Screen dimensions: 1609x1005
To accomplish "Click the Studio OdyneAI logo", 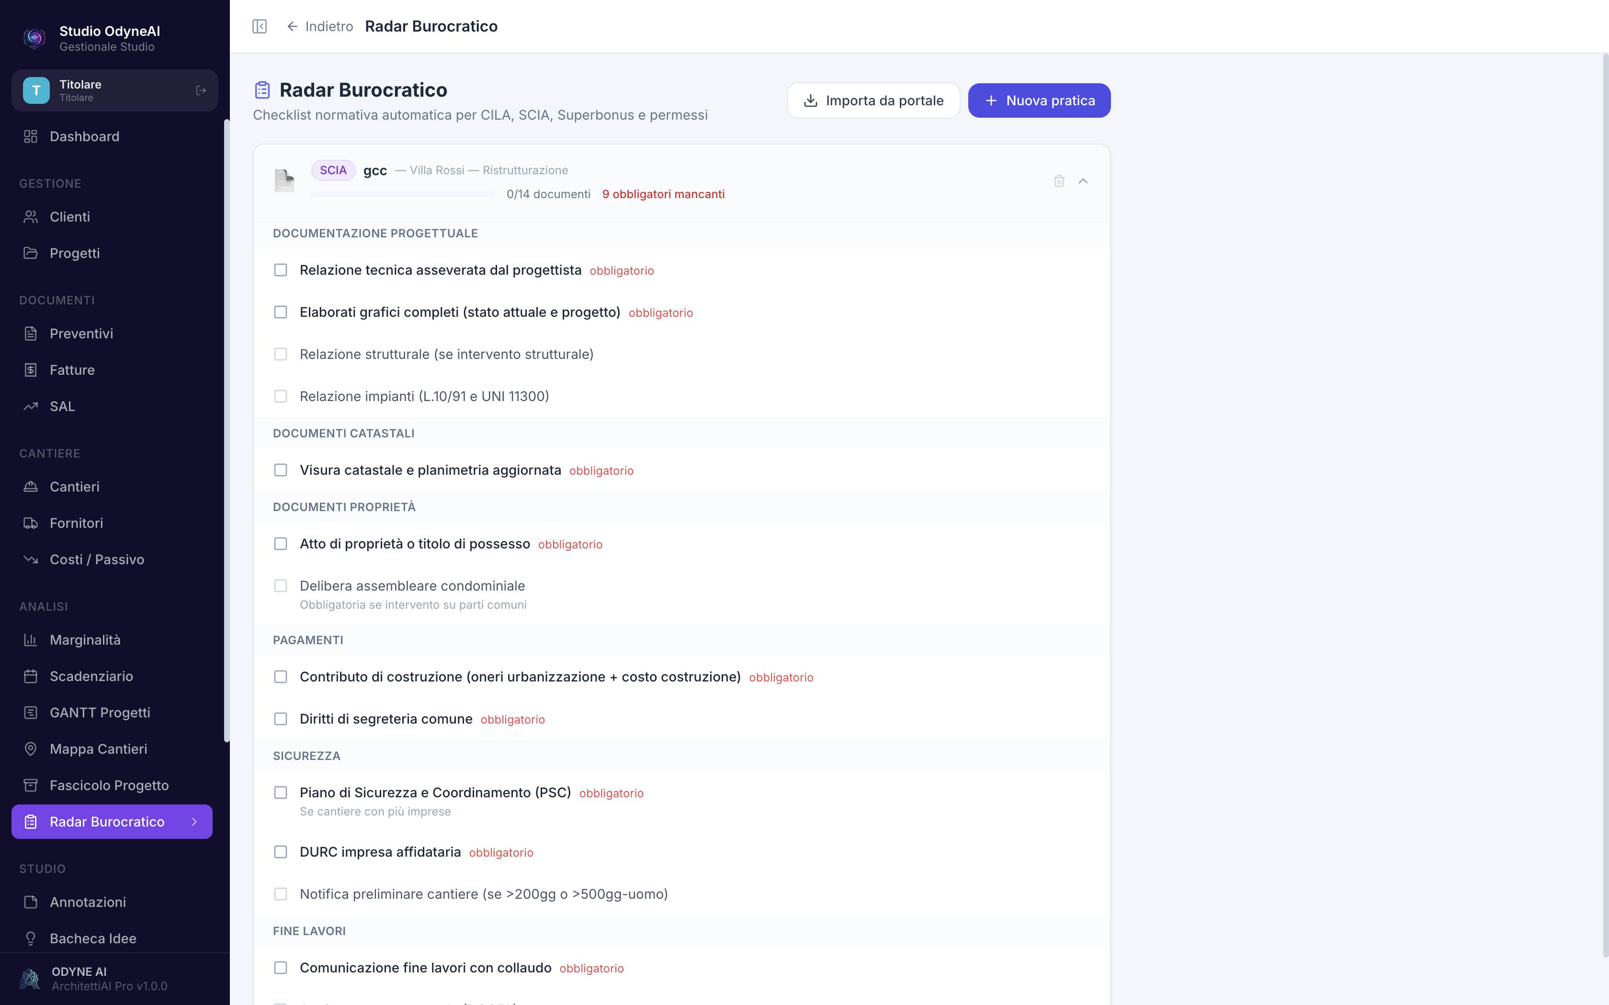I will [34, 38].
